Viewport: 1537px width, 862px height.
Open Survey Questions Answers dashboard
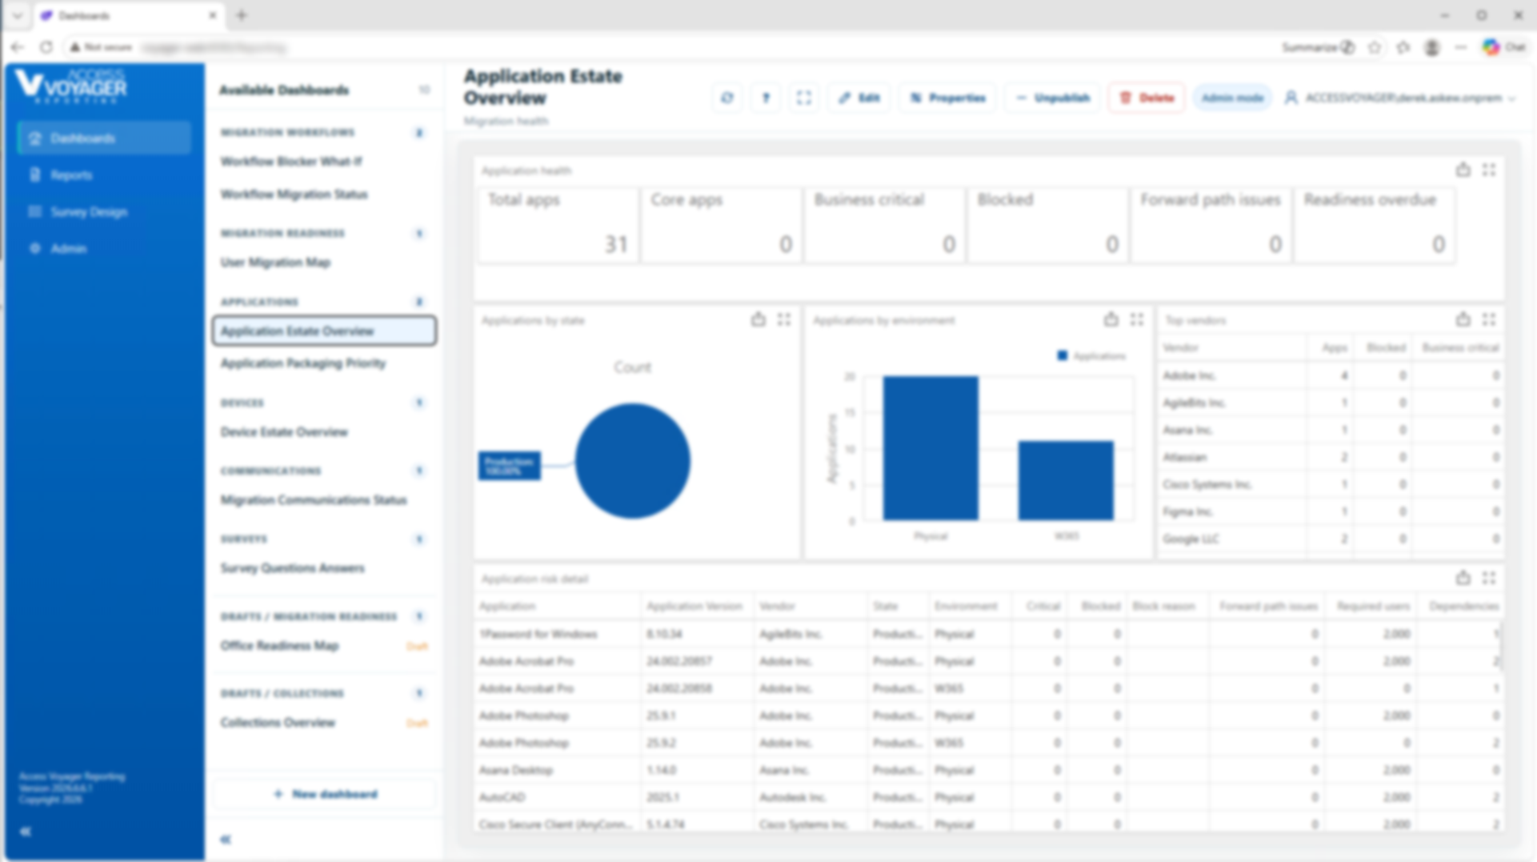pos(324,568)
